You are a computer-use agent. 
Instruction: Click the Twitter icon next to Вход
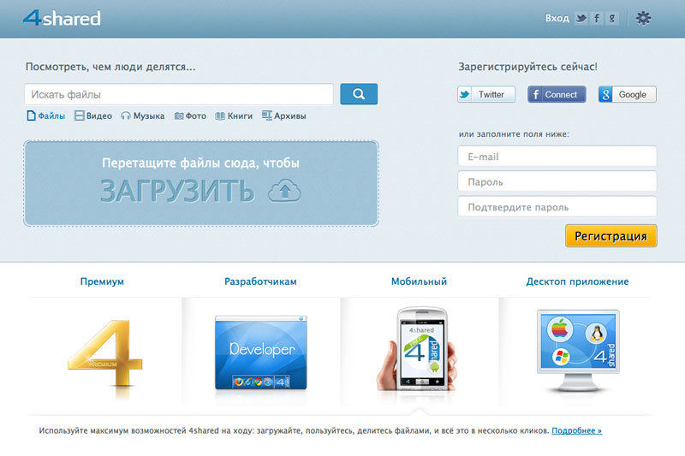(581, 18)
